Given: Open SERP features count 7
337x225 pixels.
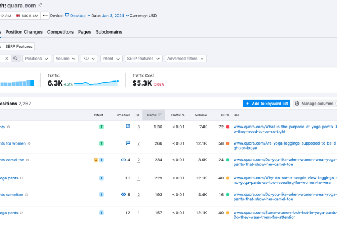Looking at the screenshot, I should pyautogui.click(x=138, y=143).
